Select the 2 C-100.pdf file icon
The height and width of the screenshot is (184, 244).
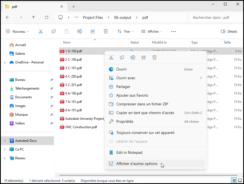point(62,60)
